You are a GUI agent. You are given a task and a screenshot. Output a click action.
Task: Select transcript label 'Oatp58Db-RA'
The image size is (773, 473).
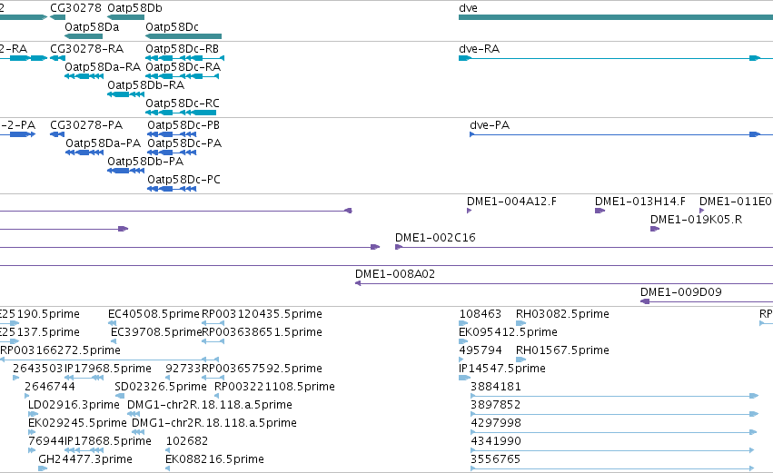(x=146, y=85)
